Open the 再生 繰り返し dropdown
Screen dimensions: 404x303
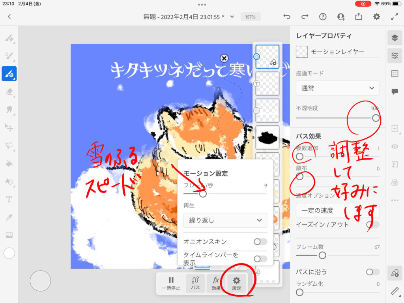(x=225, y=220)
